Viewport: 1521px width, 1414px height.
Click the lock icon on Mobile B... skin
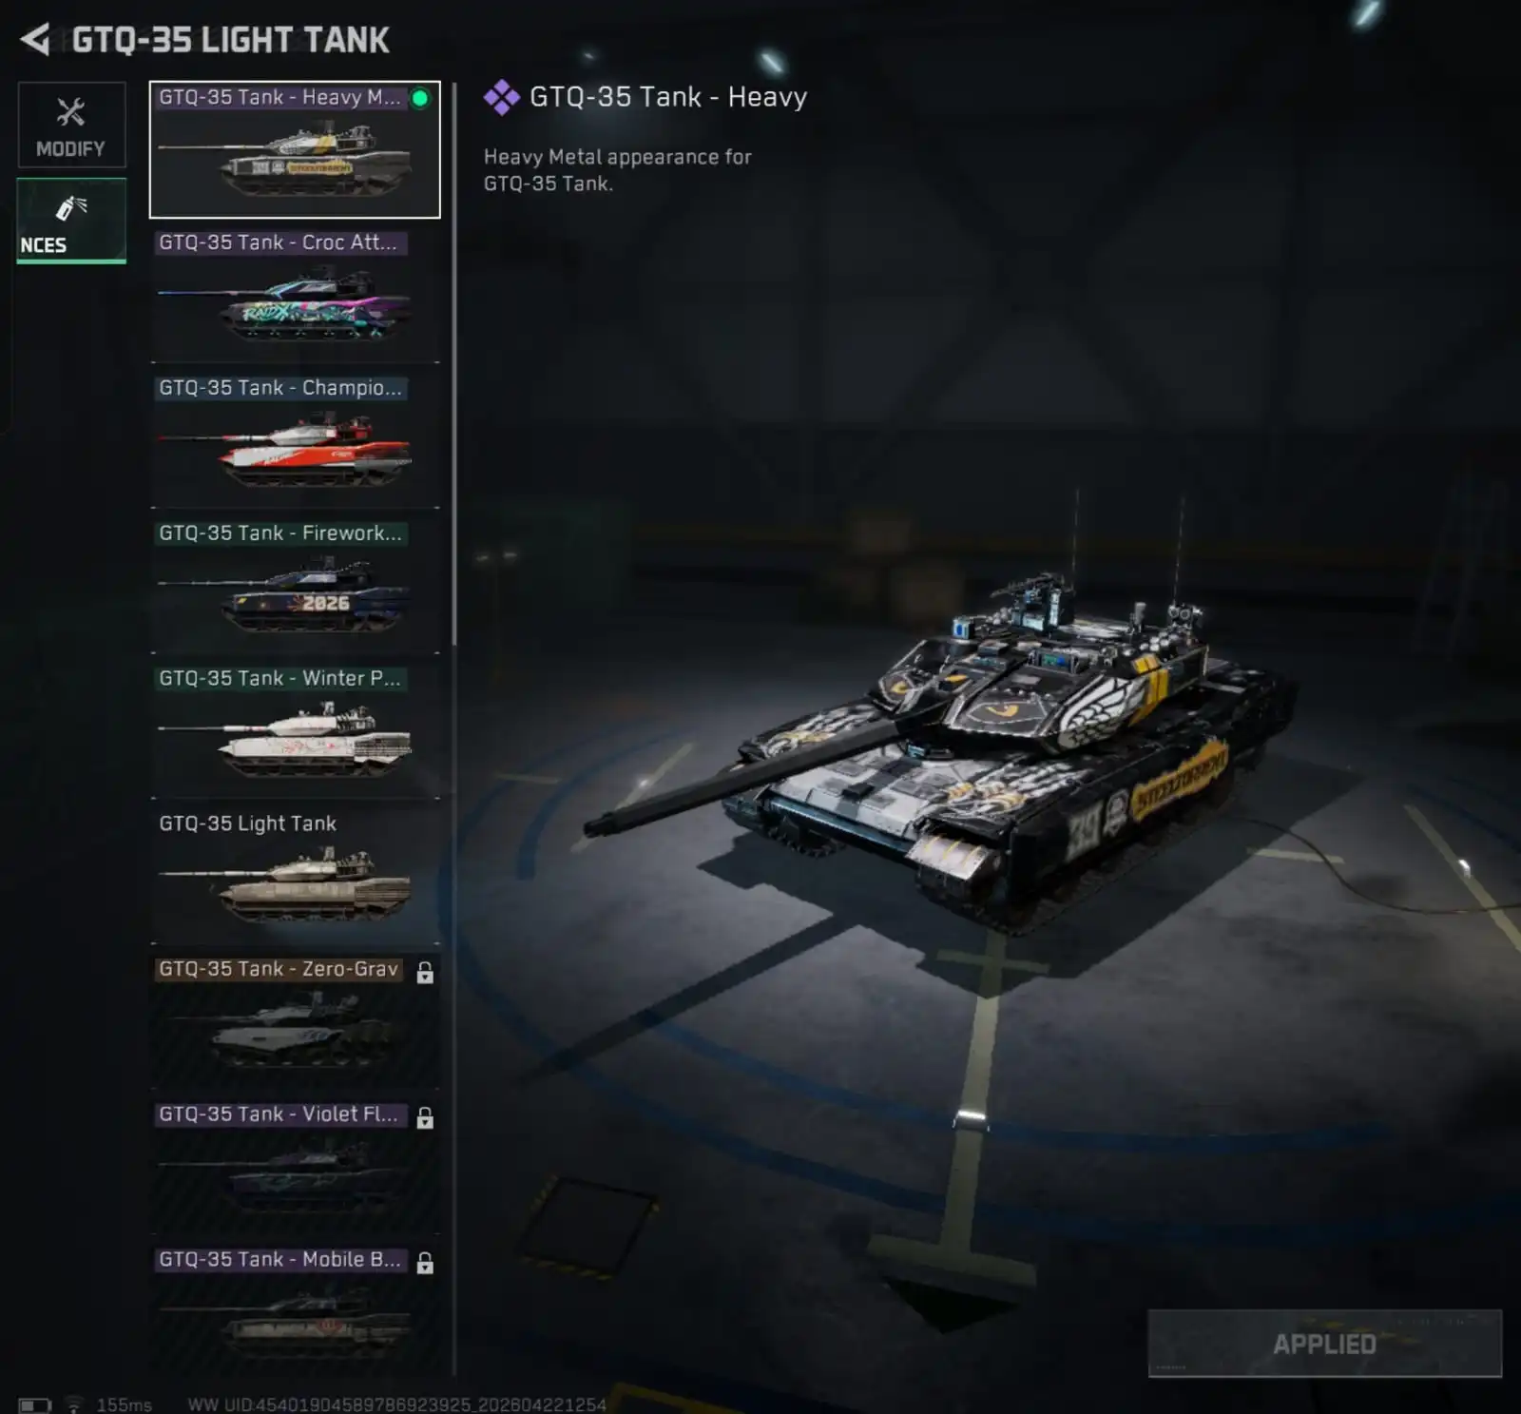425,1263
